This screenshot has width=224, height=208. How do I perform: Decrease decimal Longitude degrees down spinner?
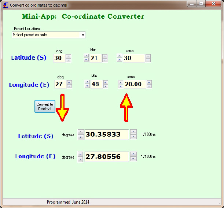pos(80,159)
